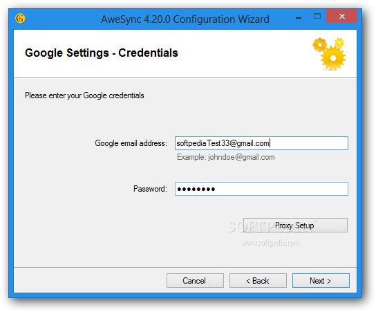Click the AweSync 4.20.0 Configuration Wizard title text
The width and height of the screenshot is (376, 312).
185,19
